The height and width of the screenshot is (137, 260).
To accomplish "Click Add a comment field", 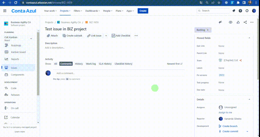I will (x=119, y=73).
